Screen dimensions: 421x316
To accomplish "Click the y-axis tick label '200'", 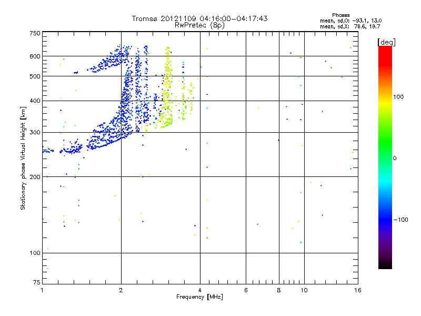I will pyautogui.click(x=35, y=177).
